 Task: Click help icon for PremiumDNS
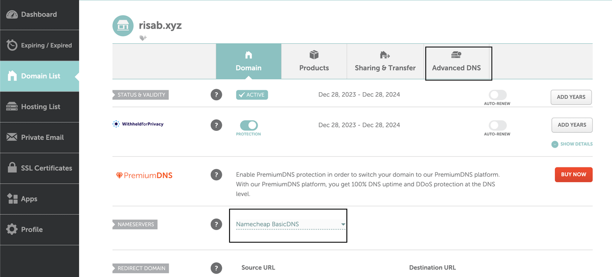click(216, 175)
